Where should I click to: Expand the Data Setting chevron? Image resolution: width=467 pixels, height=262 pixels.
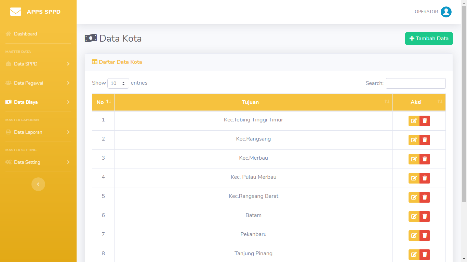pyautogui.click(x=68, y=162)
